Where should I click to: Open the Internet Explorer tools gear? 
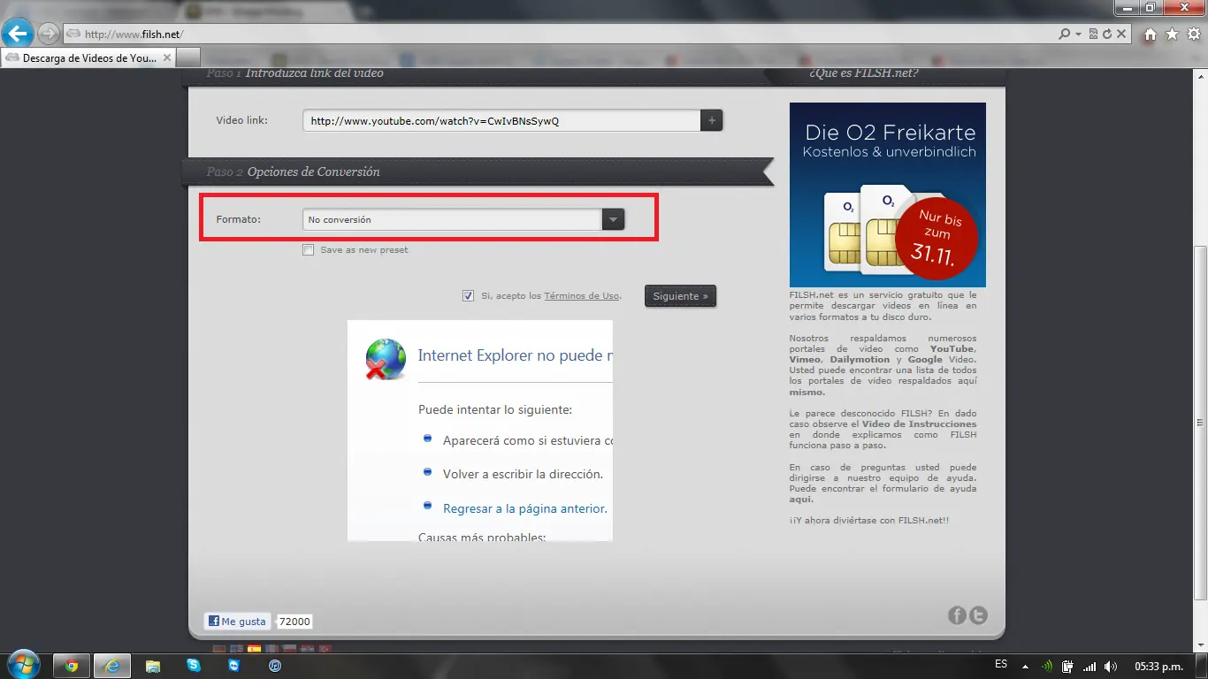tap(1193, 34)
